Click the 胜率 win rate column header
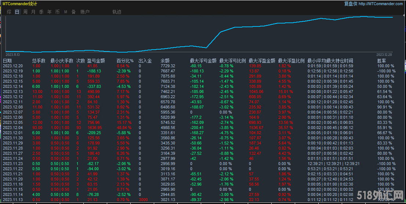The height and width of the screenshot is (204, 406). [x=381, y=61]
